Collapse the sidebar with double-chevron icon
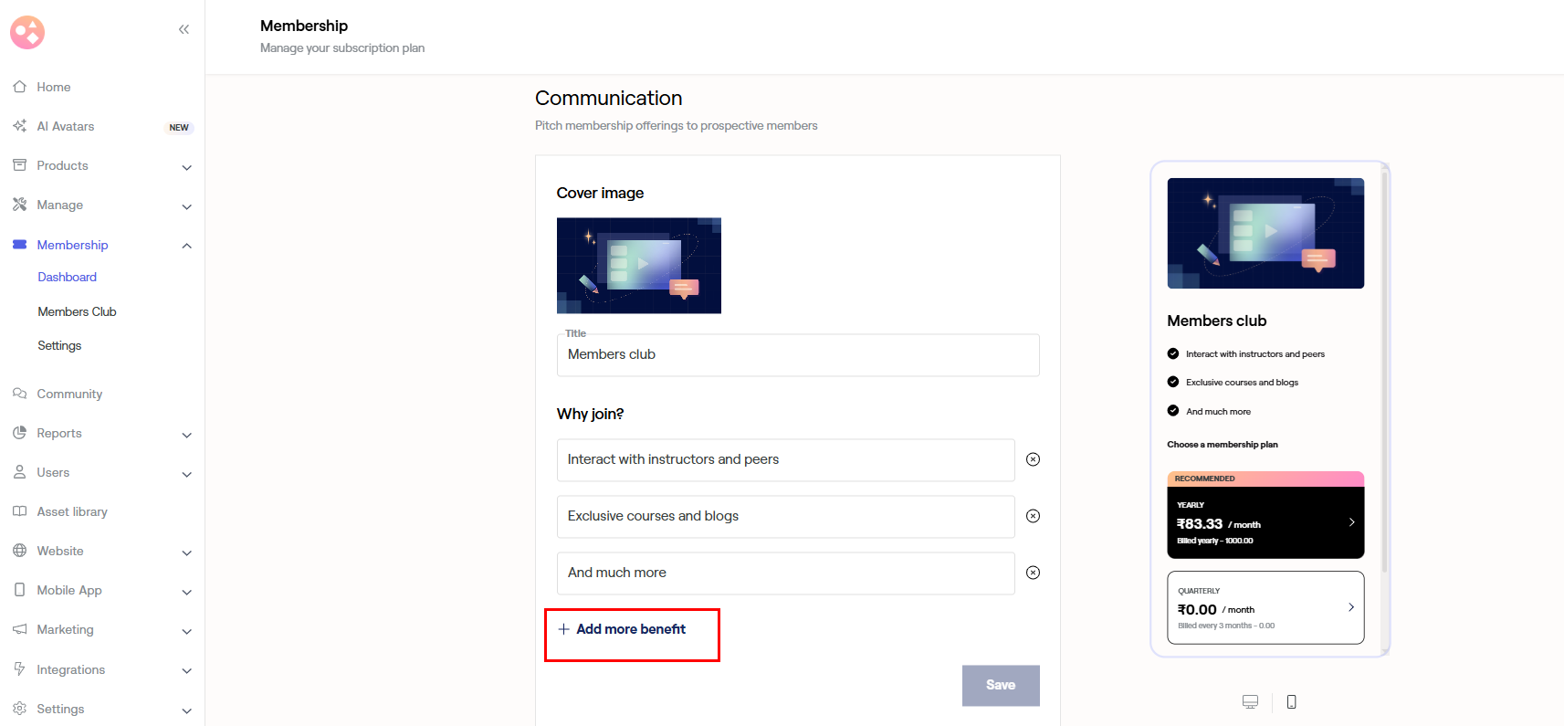 [184, 29]
